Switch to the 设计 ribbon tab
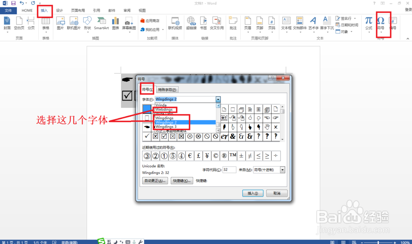Image resolution: width=412 pixels, height=244 pixels. pos(59,10)
